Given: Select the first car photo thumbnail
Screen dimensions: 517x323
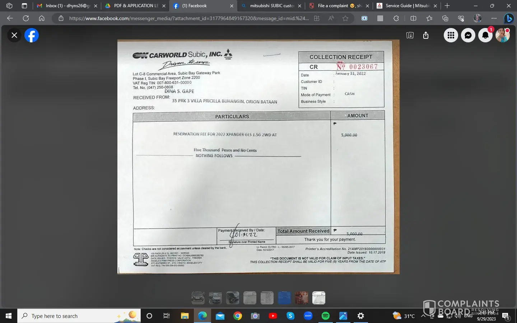Looking at the screenshot, I should coord(198,298).
